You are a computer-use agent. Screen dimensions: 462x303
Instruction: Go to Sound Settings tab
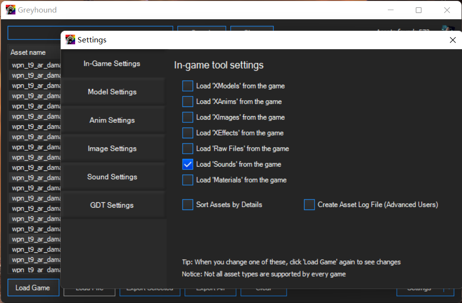click(x=112, y=177)
